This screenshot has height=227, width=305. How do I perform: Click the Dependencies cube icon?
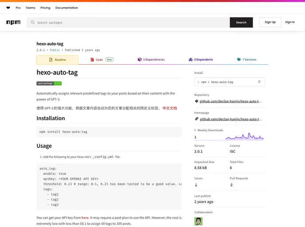tap(140, 59)
